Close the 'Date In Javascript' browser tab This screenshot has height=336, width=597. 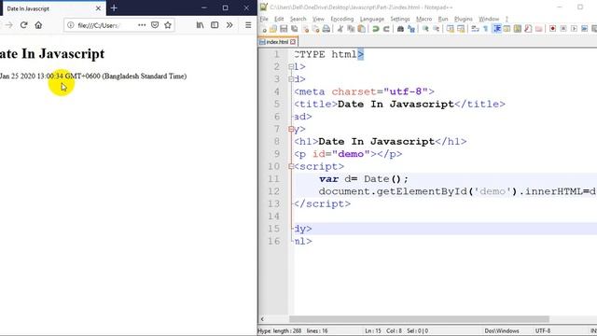pos(98,8)
